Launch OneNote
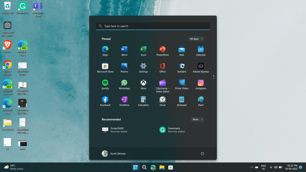The image size is (306, 172). (124, 102)
